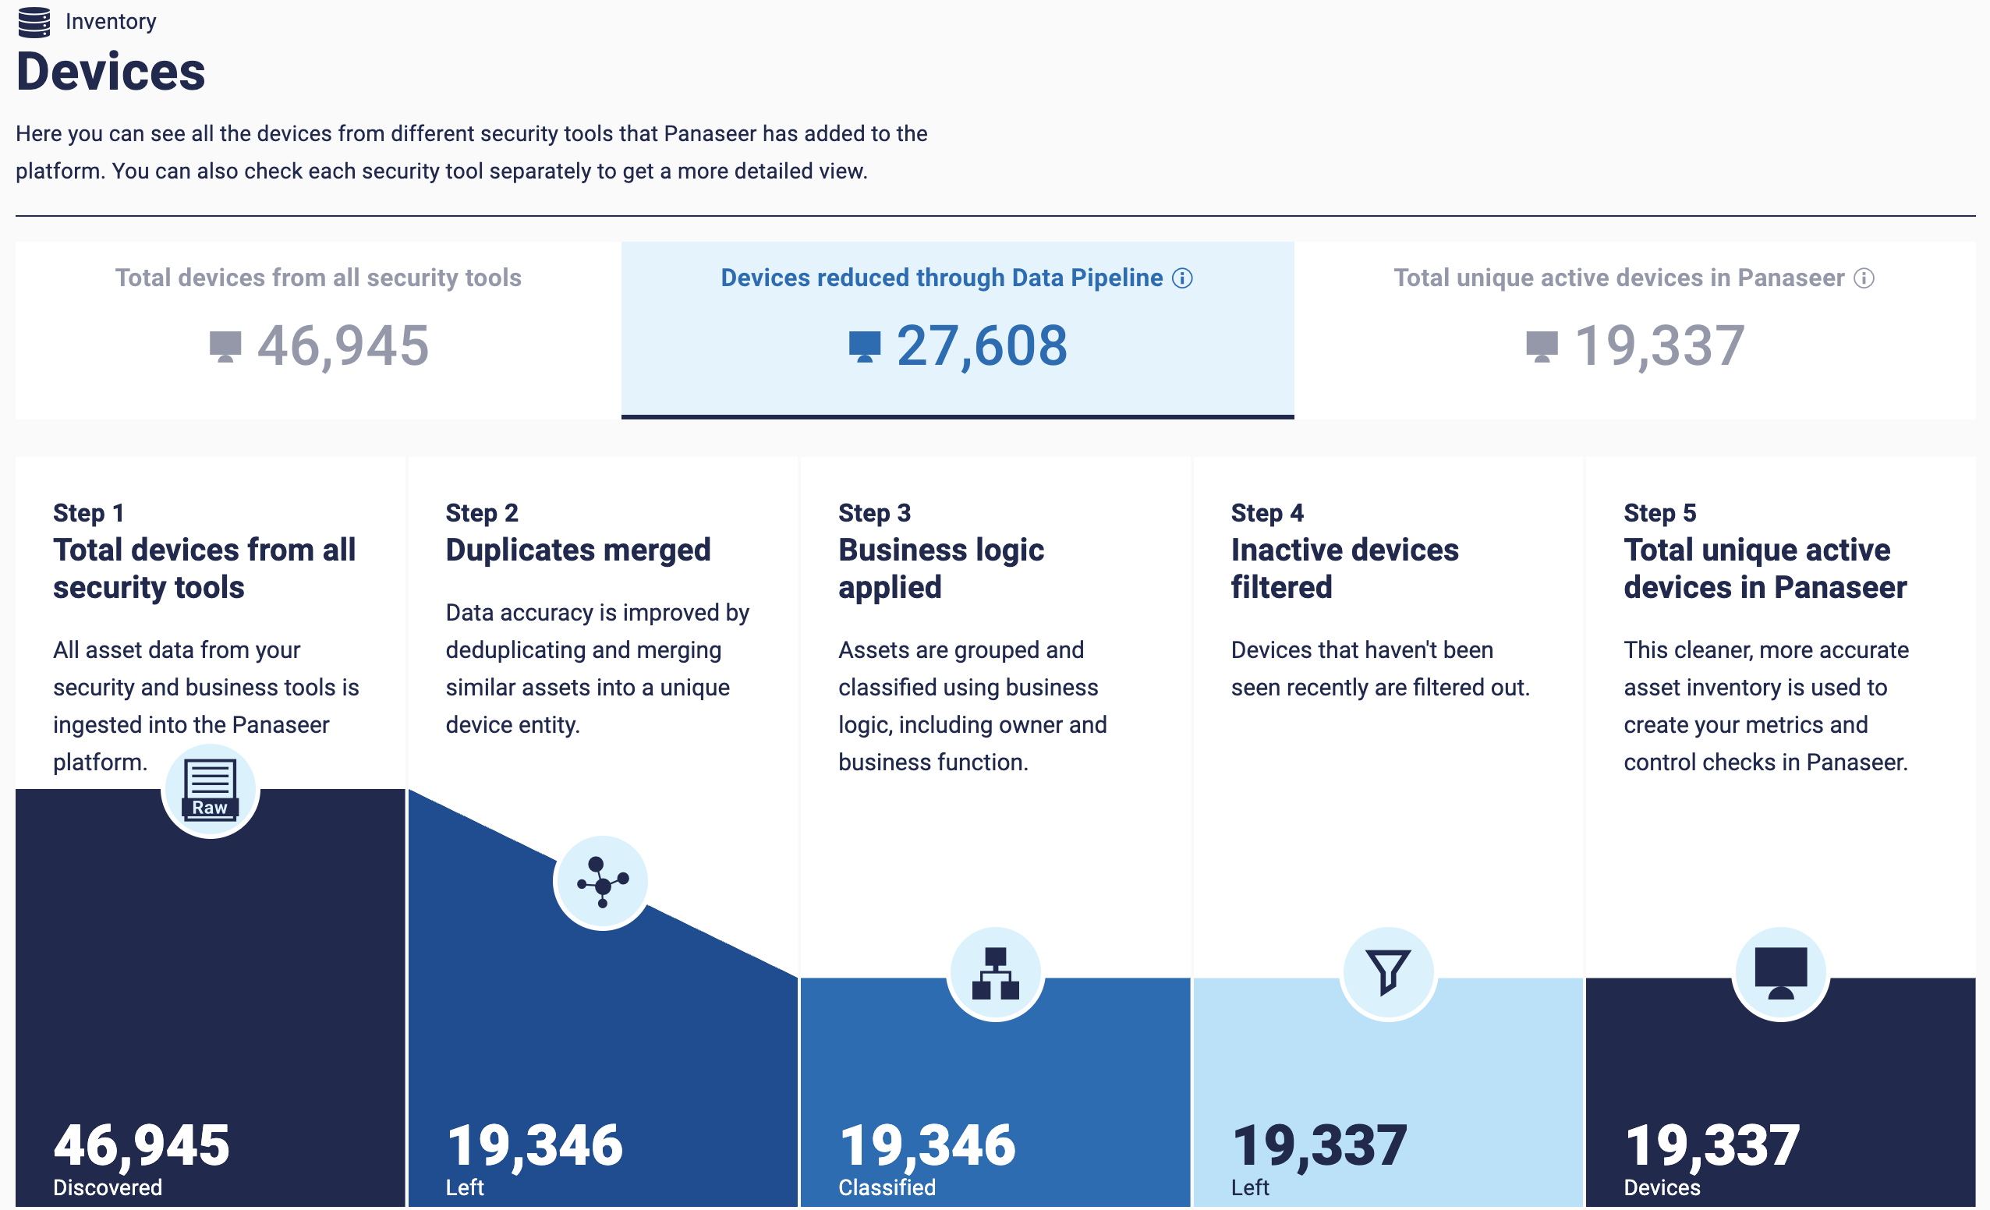Click the 19,337 Left value in Step 4
The height and width of the screenshot is (1210, 1990).
coord(1319,1145)
